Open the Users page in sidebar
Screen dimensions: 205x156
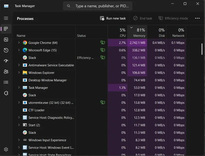(x=6, y=72)
